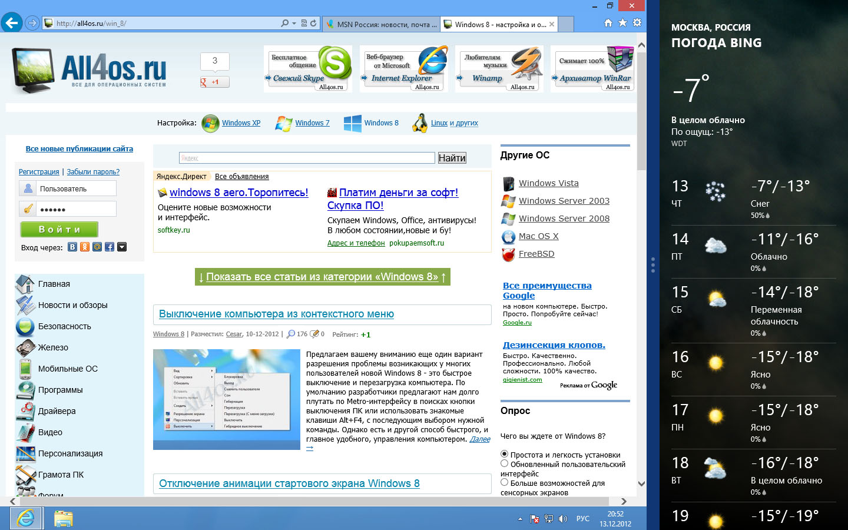This screenshot has width=848, height=530.
Task: Select Простота и легкость установки option
Action: pos(504,454)
